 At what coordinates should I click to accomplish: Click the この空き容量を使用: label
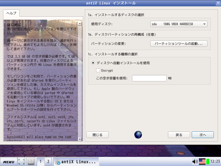[112, 78]
